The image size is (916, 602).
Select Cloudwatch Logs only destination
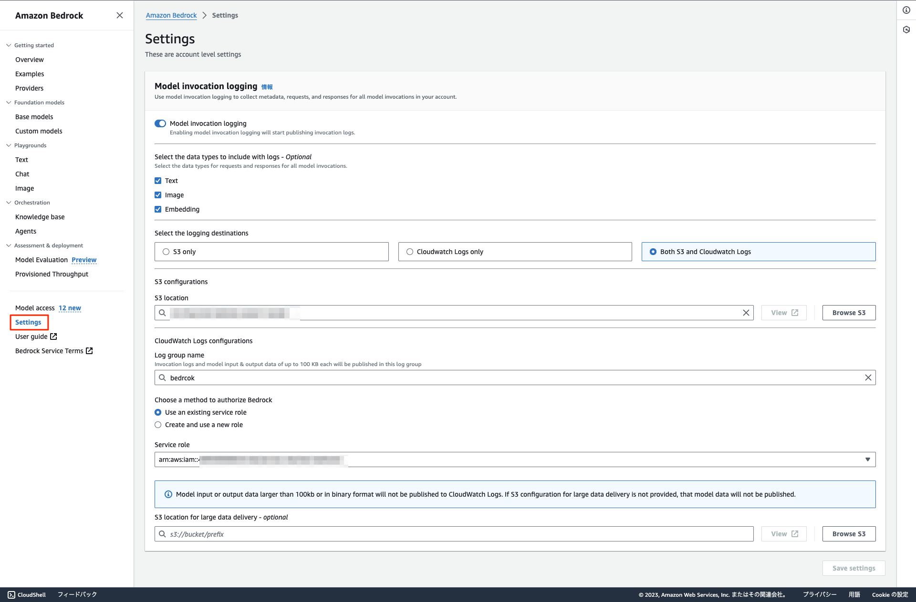click(x=515, y=252)
